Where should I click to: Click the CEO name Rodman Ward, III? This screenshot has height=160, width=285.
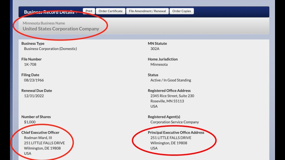[x=38, y=138]
